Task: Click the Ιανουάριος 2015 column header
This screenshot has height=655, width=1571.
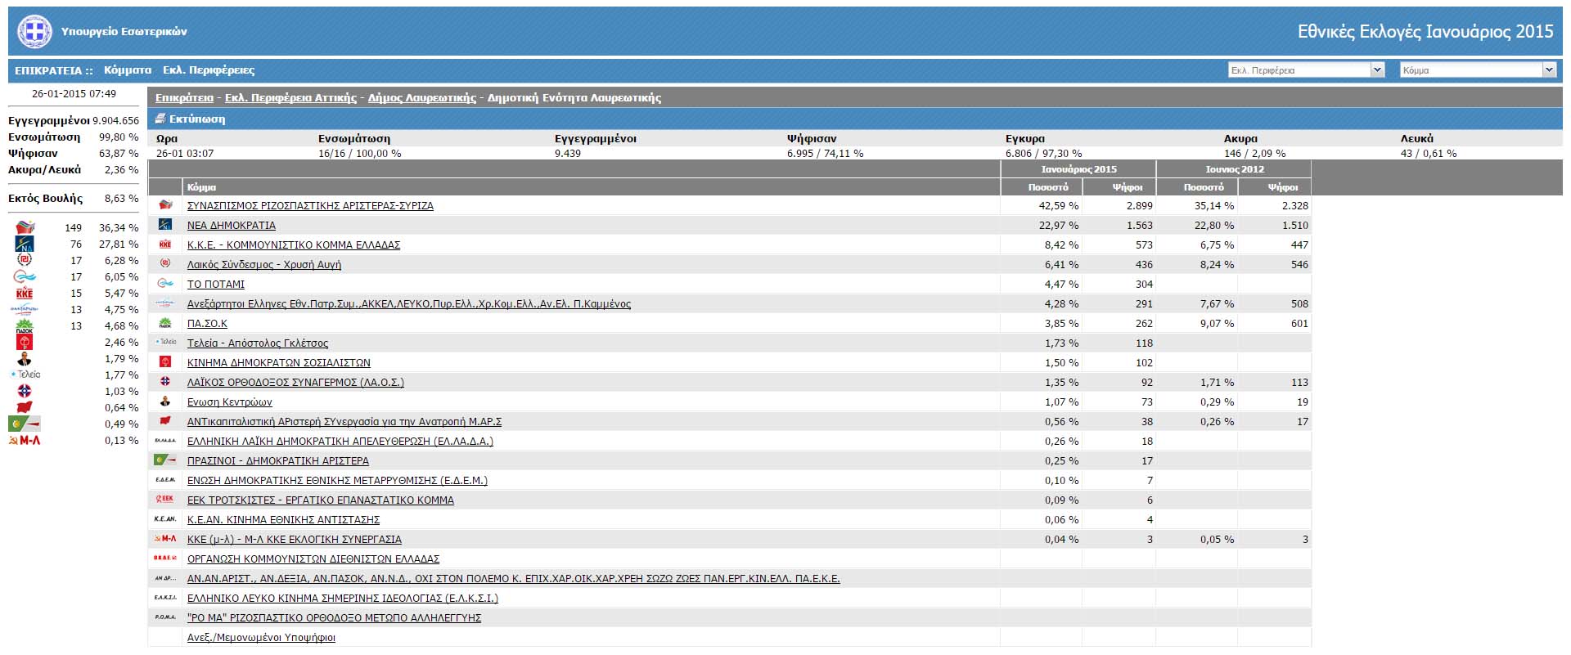Action: coord(1078,169)
